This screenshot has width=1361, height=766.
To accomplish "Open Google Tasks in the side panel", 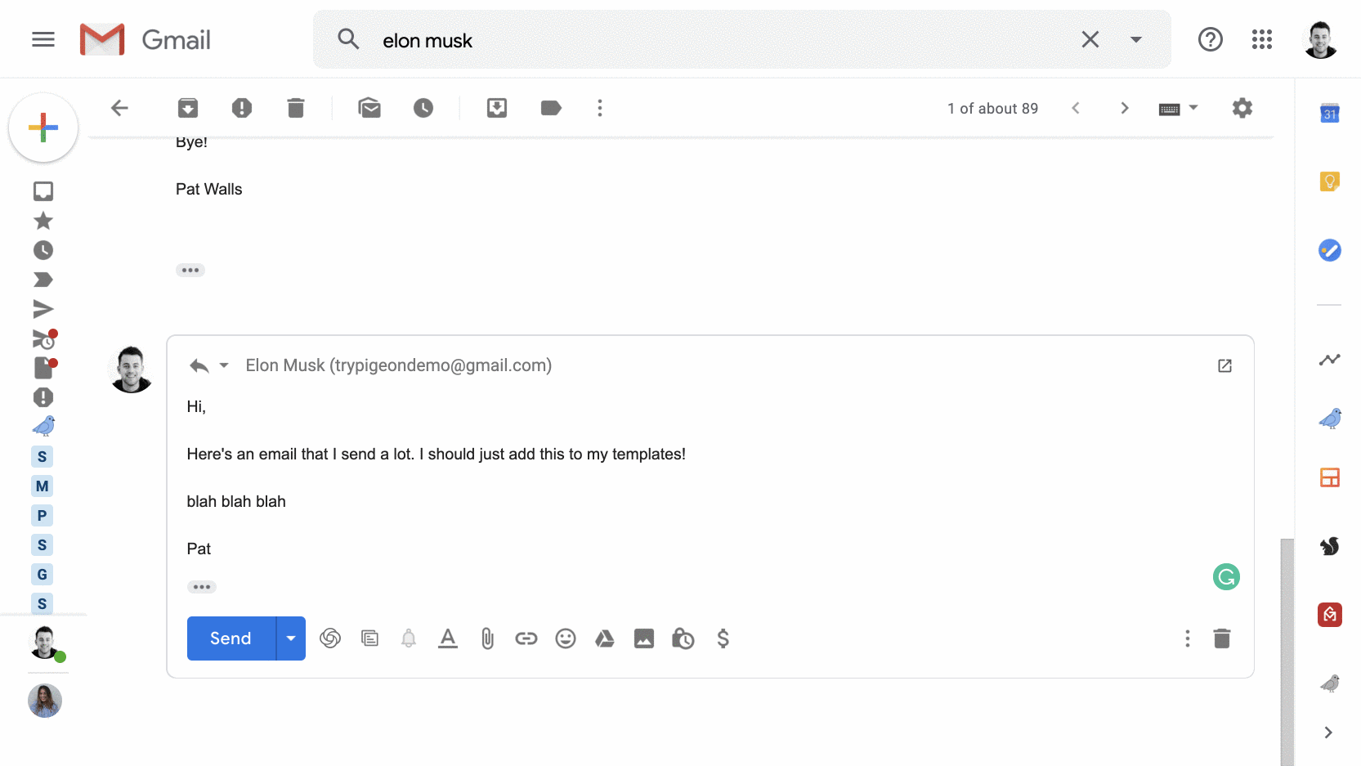I will [x=1329, y=251].
